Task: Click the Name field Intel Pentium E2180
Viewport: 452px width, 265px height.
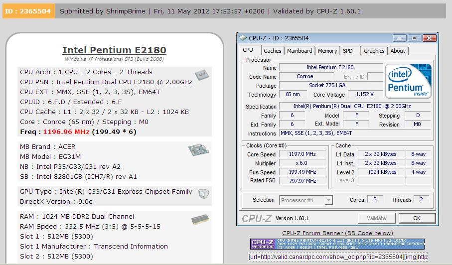Action: point(330,67)
